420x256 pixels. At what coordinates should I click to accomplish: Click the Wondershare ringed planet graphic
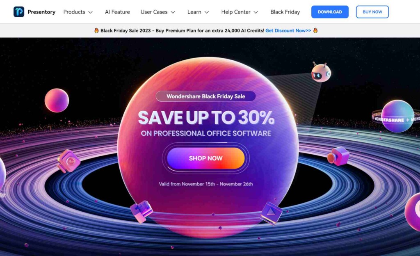(397, 117)
